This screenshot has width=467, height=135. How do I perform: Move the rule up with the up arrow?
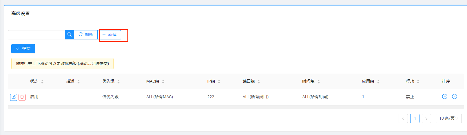[x=445, y=96]
